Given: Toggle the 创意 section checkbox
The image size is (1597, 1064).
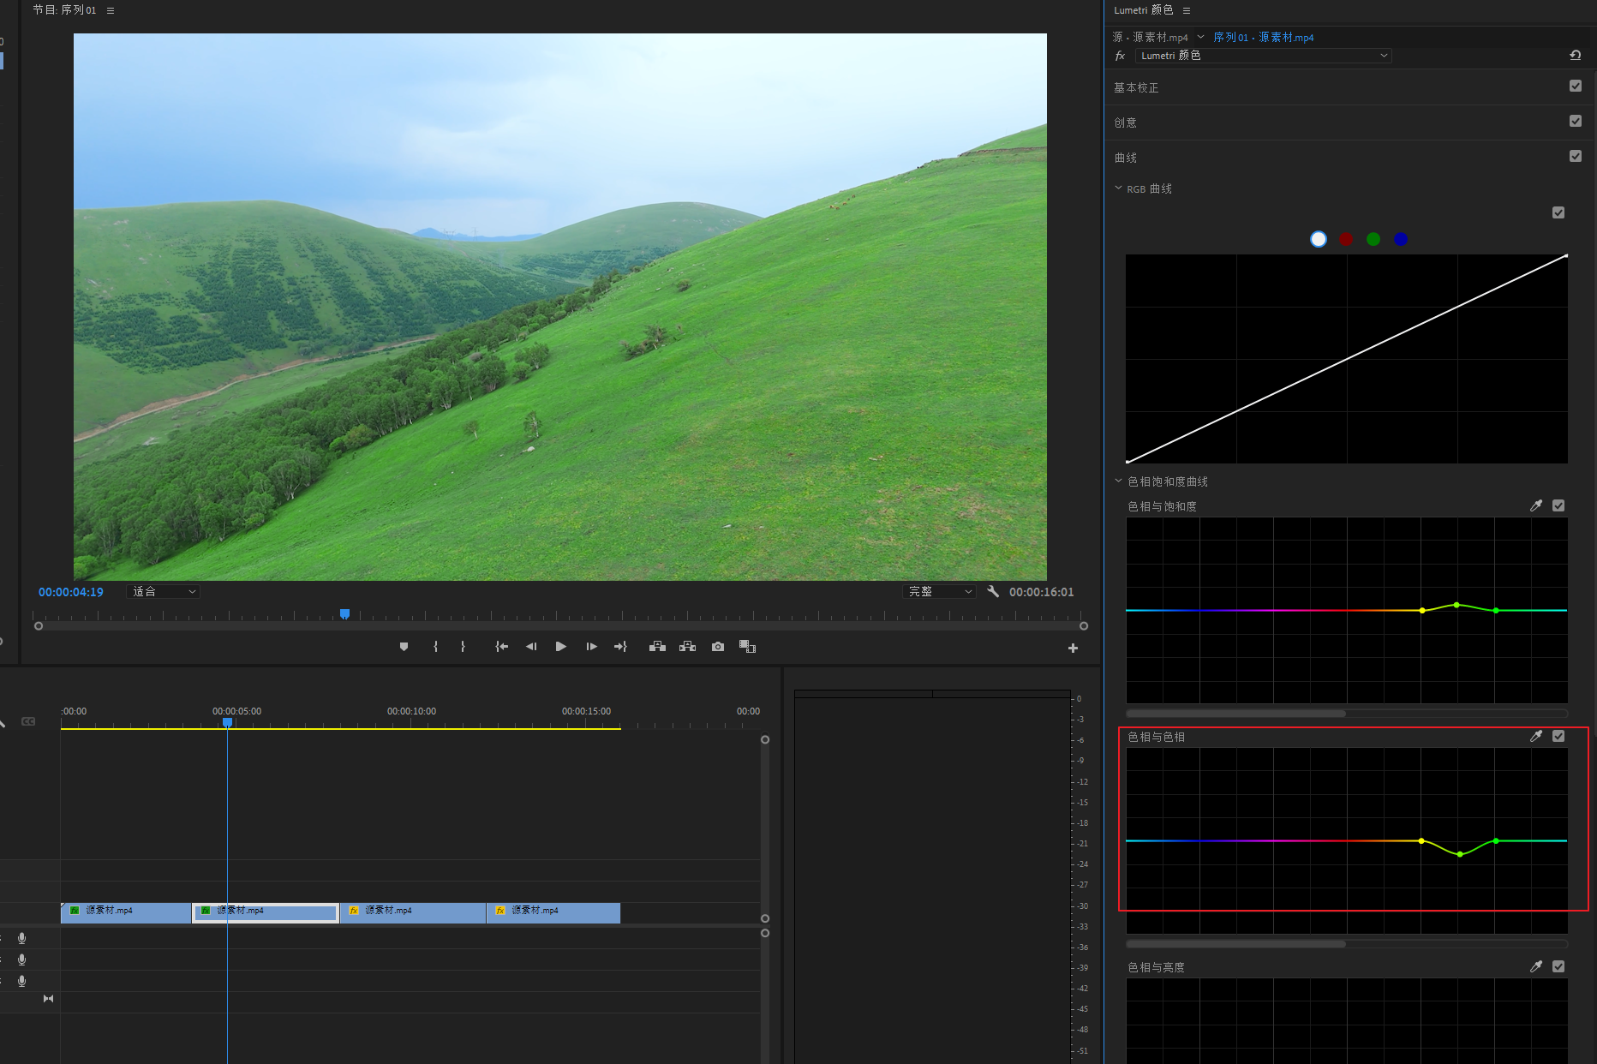Looking at the screenshot, I should (1575, 122).
